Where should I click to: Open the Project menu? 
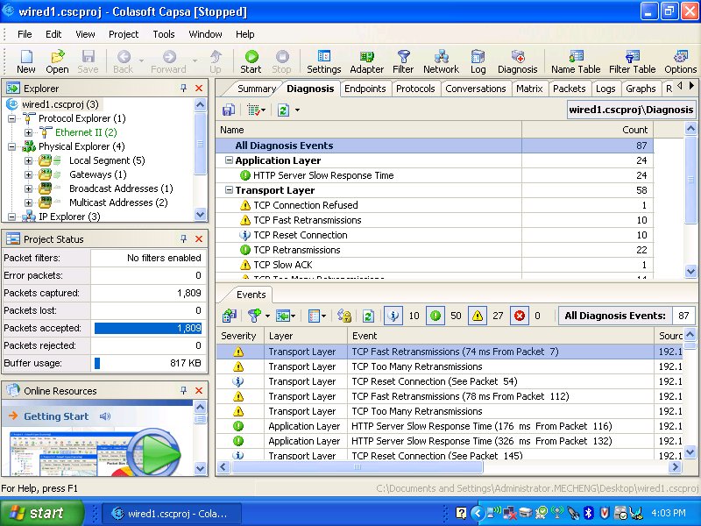pyautogui.click(x=124, y=34)
